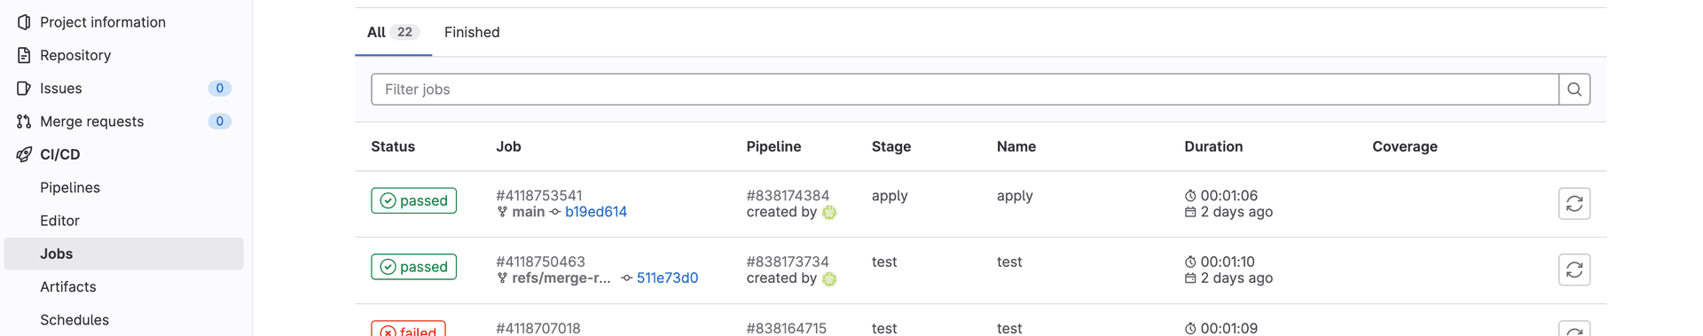Viewport: 1703px width, 336px height.
Task: Click the Merge requests count badge
Action: (x=220, y=121)
